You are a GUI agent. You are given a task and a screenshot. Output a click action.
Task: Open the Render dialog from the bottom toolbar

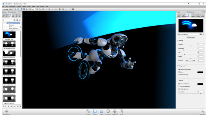121,112
